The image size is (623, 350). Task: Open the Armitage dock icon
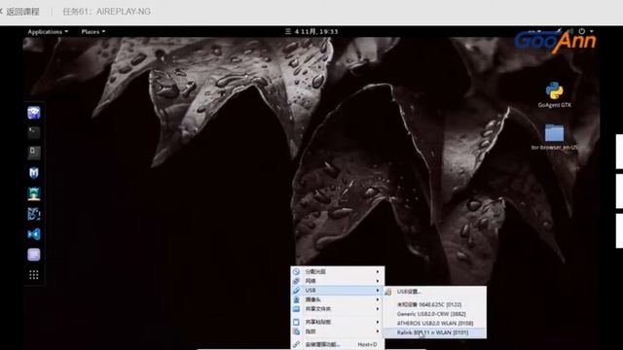coord(34,193)
